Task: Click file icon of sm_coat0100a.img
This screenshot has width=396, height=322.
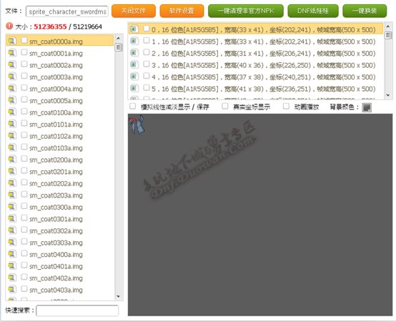Action: point(12,112)
